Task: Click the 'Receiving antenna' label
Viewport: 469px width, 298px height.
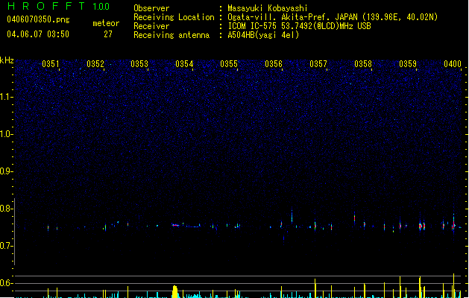Action: [x=171, y=35]
